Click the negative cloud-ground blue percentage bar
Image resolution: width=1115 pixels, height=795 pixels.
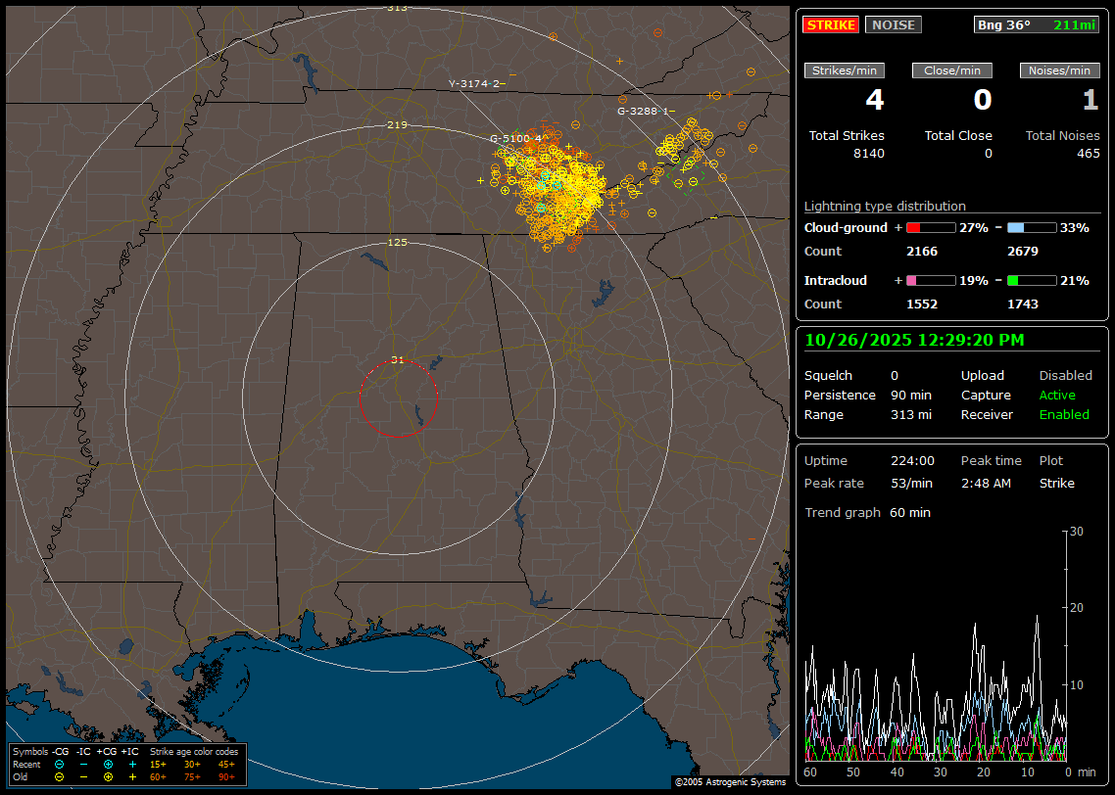(1032, 227)
